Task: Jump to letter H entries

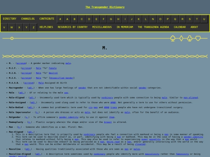Action: [x=118, y=19]
